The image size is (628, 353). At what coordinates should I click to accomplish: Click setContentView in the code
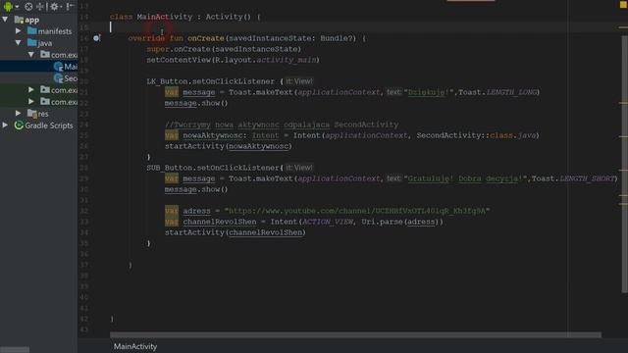click(x=179, y=60)
